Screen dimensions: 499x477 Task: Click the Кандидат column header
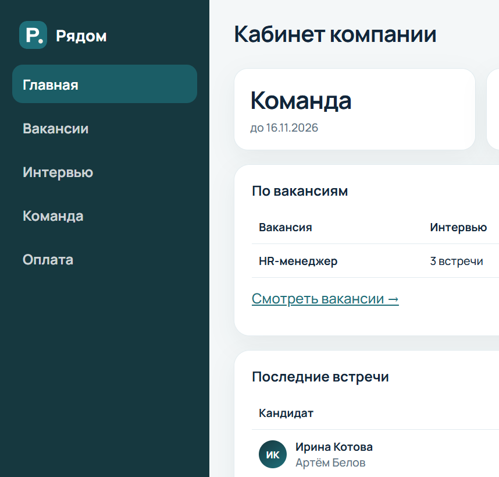click(286, 413)
